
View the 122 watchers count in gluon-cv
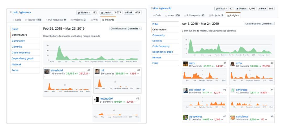point(95,13)
